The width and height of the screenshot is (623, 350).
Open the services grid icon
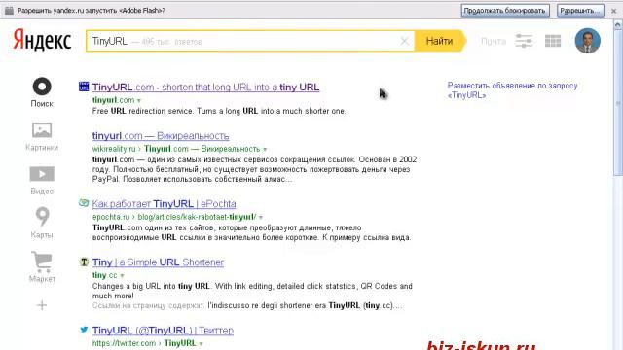(553, 41)
